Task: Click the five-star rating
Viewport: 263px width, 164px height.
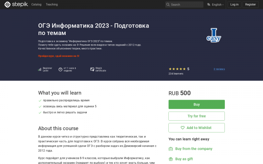Action: pos(177,69)
